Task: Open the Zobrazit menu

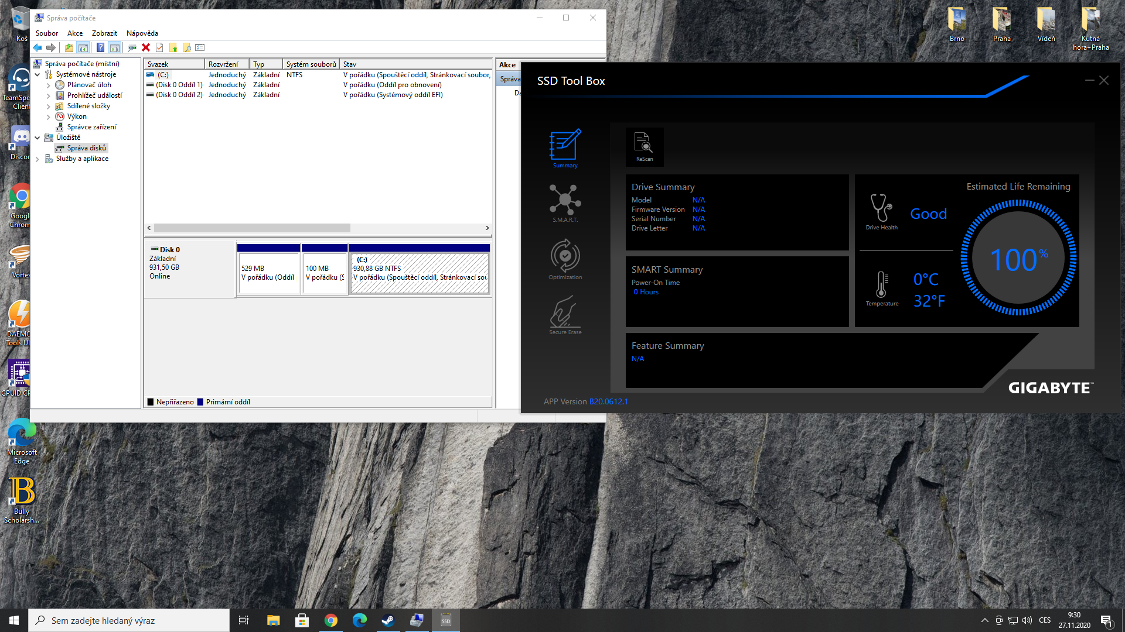Action: (x=104, y=33)
